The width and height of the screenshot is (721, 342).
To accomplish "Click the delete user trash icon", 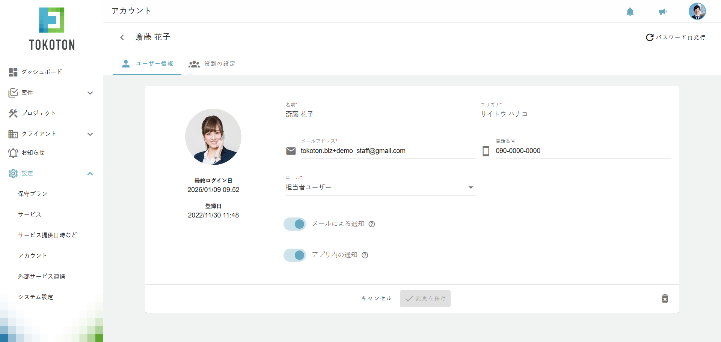I will coord(665,298).
